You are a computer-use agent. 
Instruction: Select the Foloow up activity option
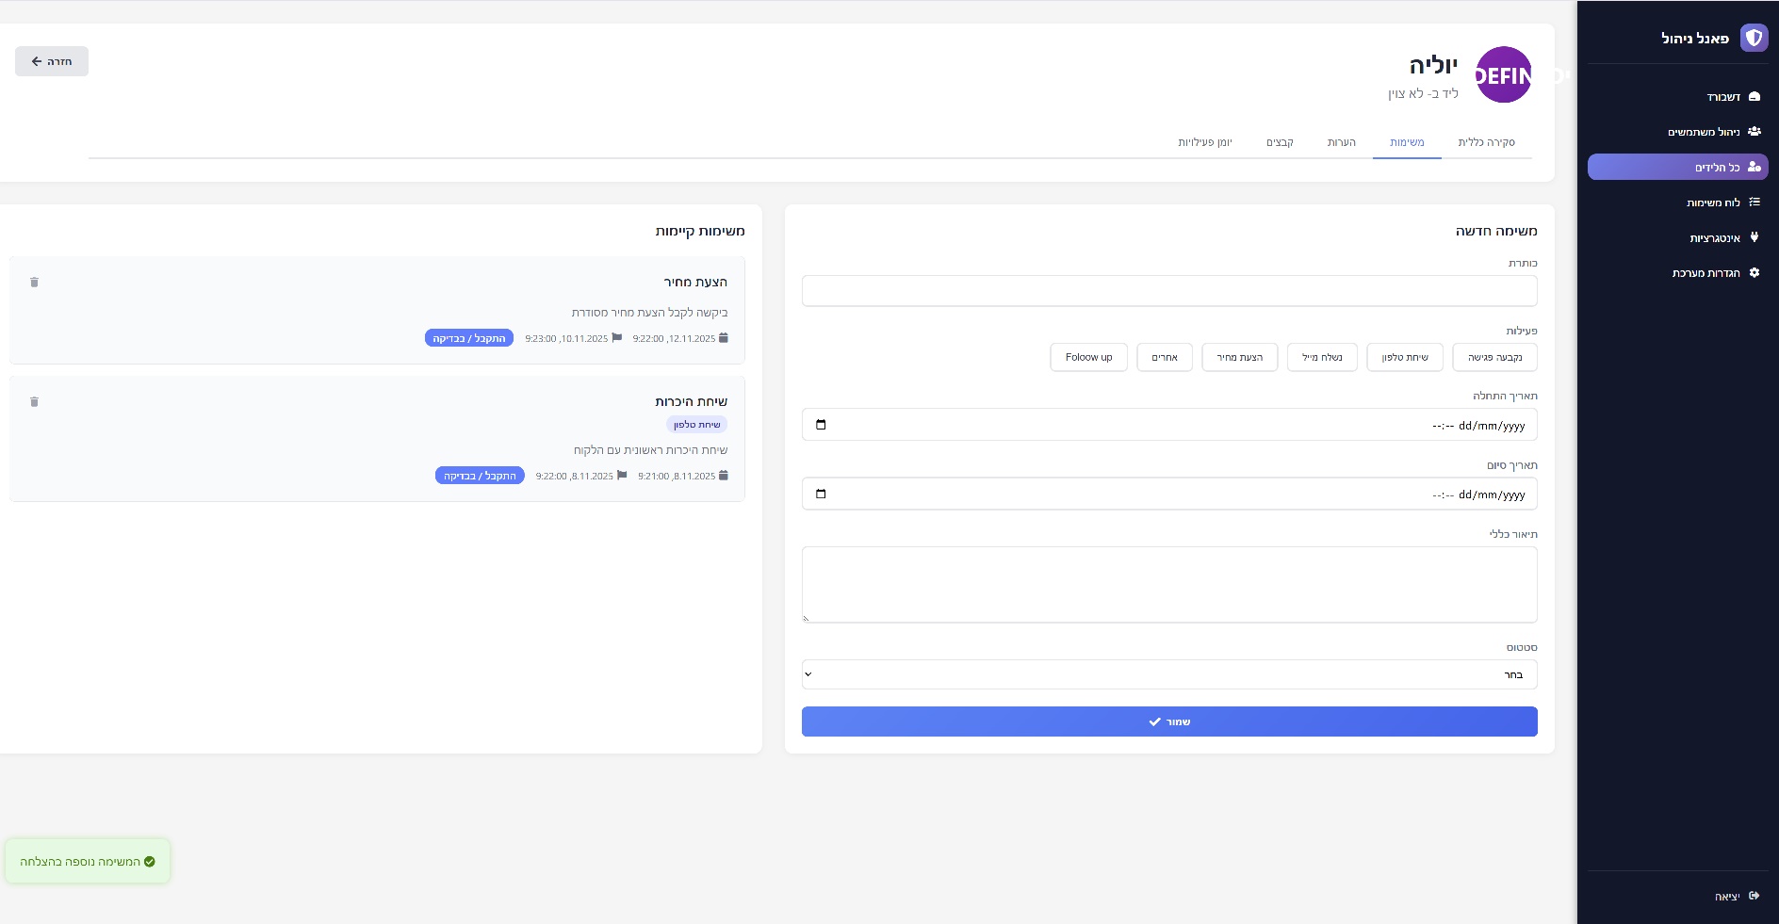[1088, 358]
